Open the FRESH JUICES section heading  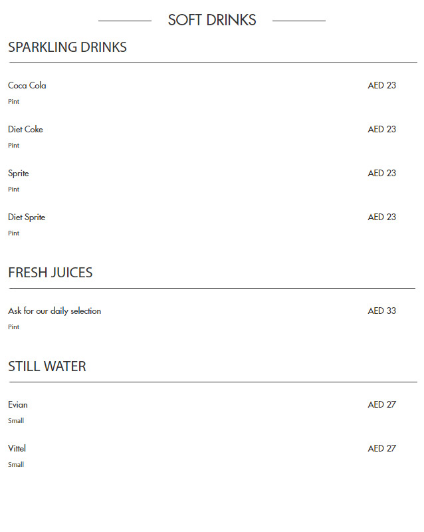51,273
